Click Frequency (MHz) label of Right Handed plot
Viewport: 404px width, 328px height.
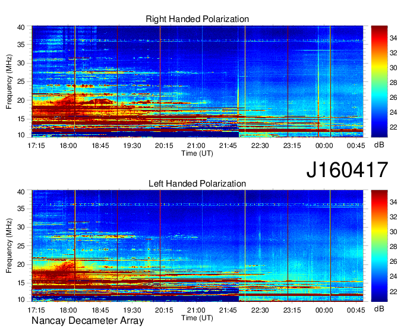tap(9, 81)
